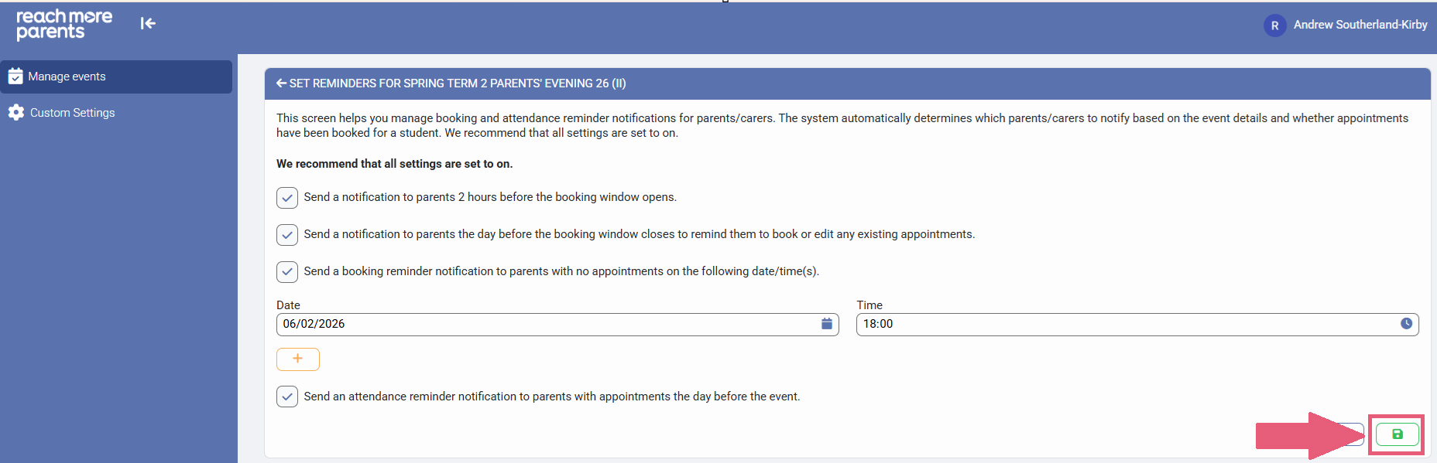This screenshot has height=463, width=1437.
Task: Open the Andrew Southerland-Kirby account menu
Action: point(1360,25)
